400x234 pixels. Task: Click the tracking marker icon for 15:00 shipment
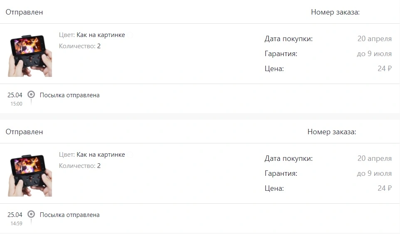point(31,95)
